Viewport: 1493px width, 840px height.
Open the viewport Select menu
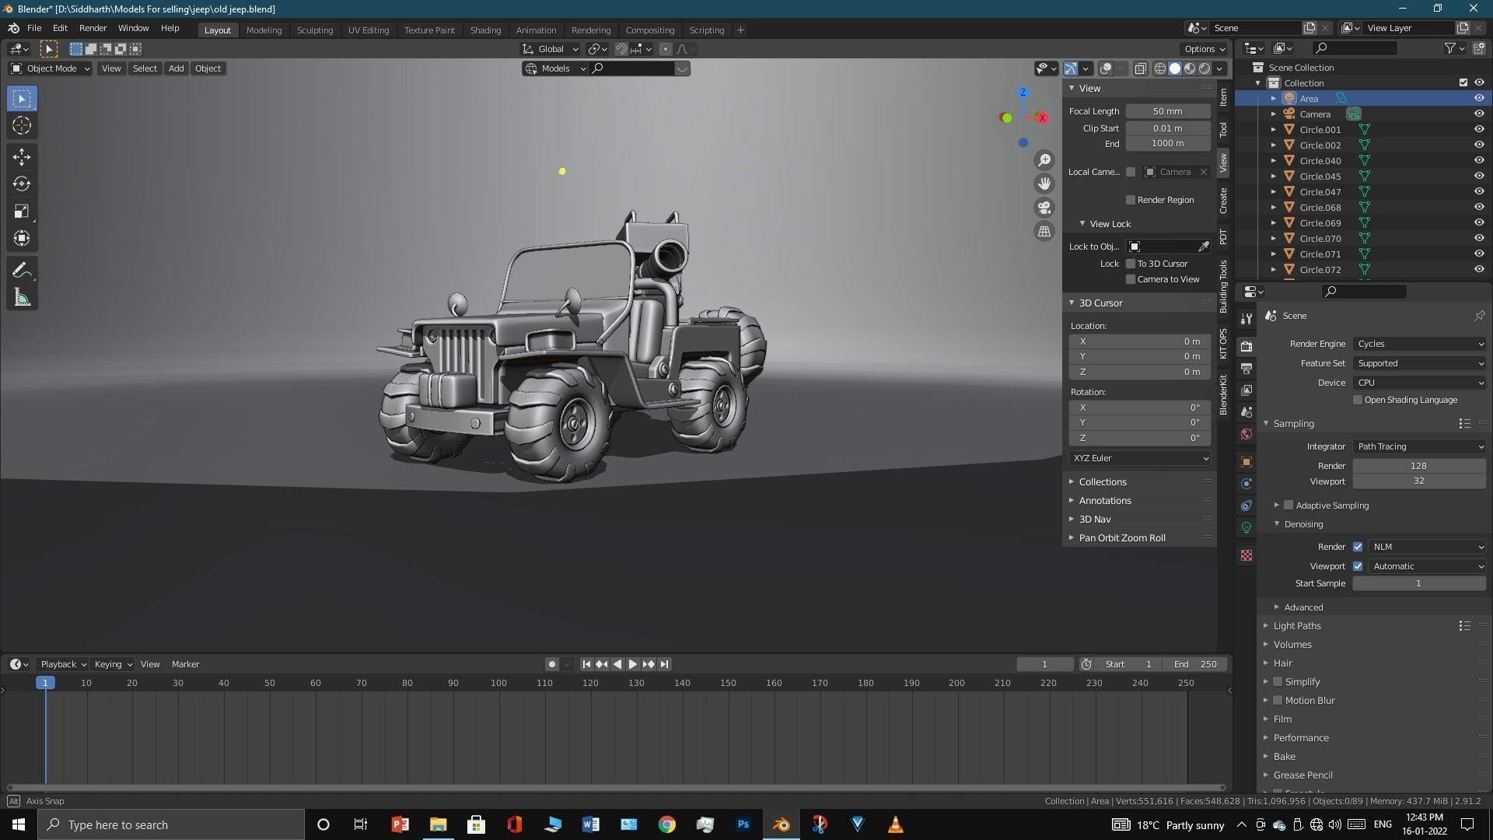tap(145, 68)
